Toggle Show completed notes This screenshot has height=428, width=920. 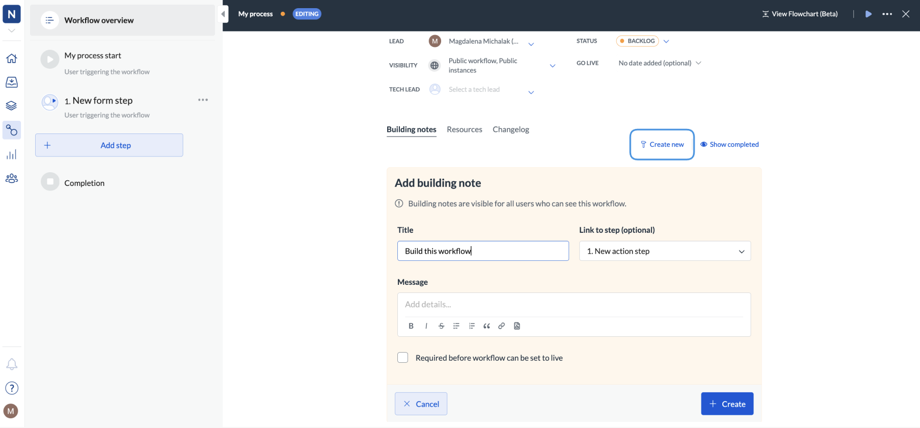(729, 145)
